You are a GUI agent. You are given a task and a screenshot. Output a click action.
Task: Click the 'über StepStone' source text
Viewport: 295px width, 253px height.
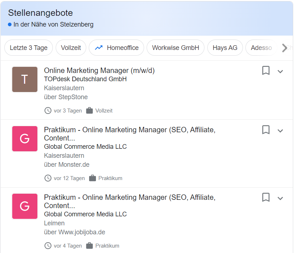(x=66, y=97)
